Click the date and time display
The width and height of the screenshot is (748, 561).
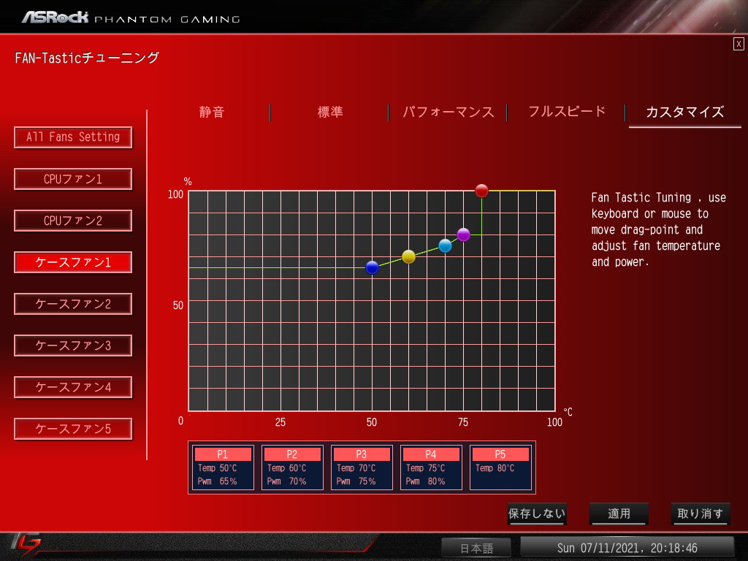627,548
